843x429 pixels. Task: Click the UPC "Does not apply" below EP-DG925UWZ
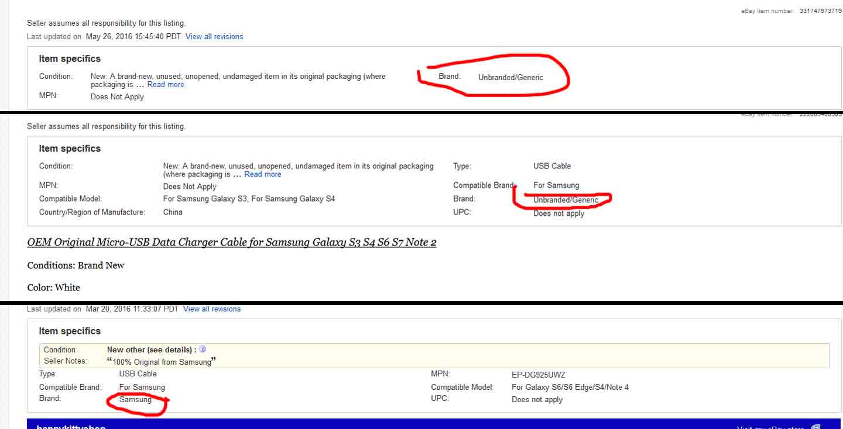[x=537, y=400]
